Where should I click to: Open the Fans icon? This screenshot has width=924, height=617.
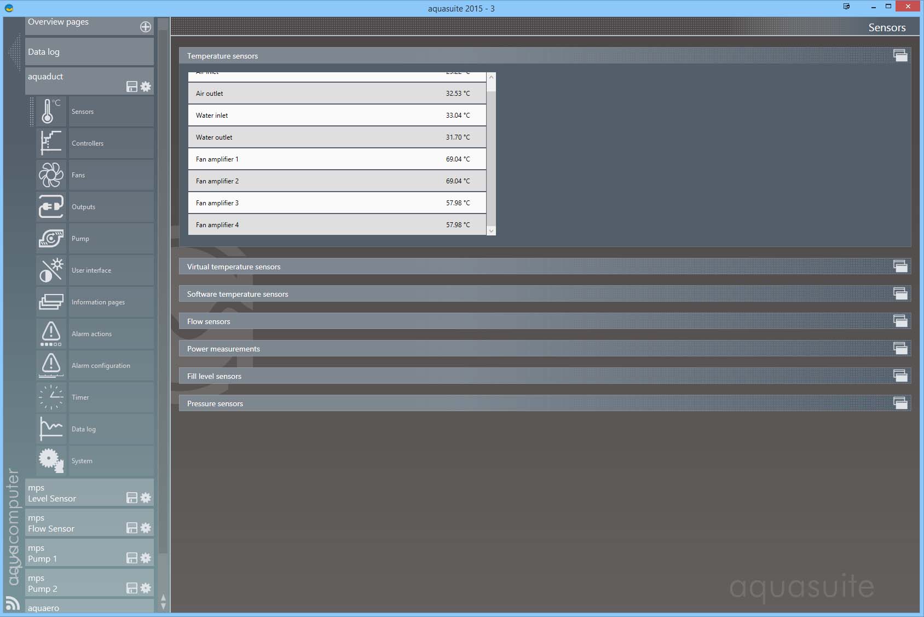click(51, 175)
